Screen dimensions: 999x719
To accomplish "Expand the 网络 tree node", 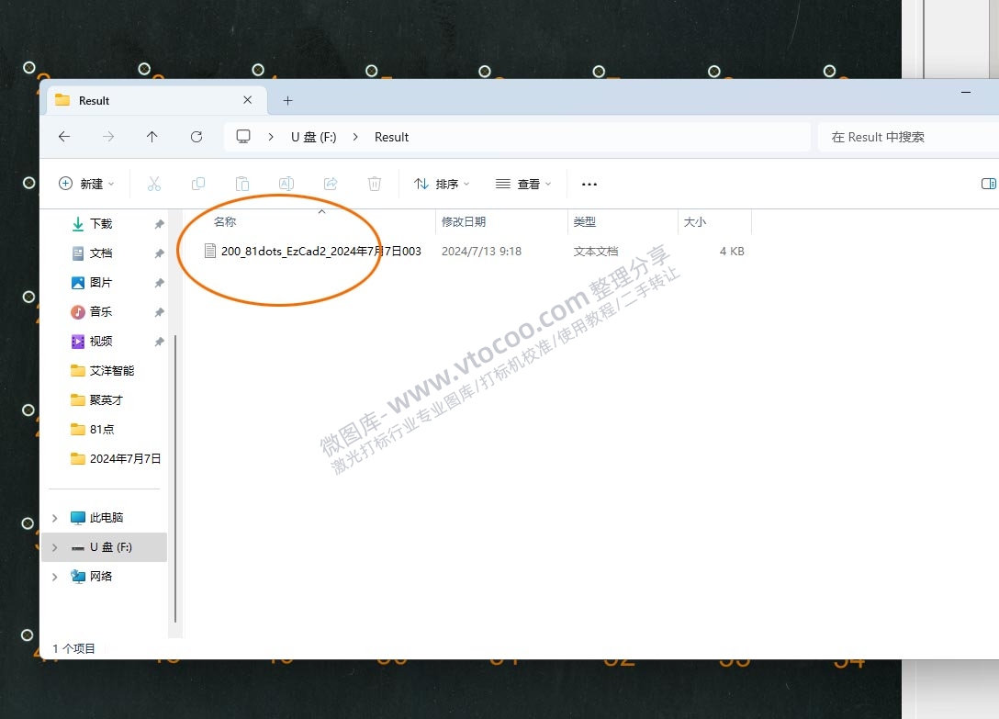I will point(55,577).
